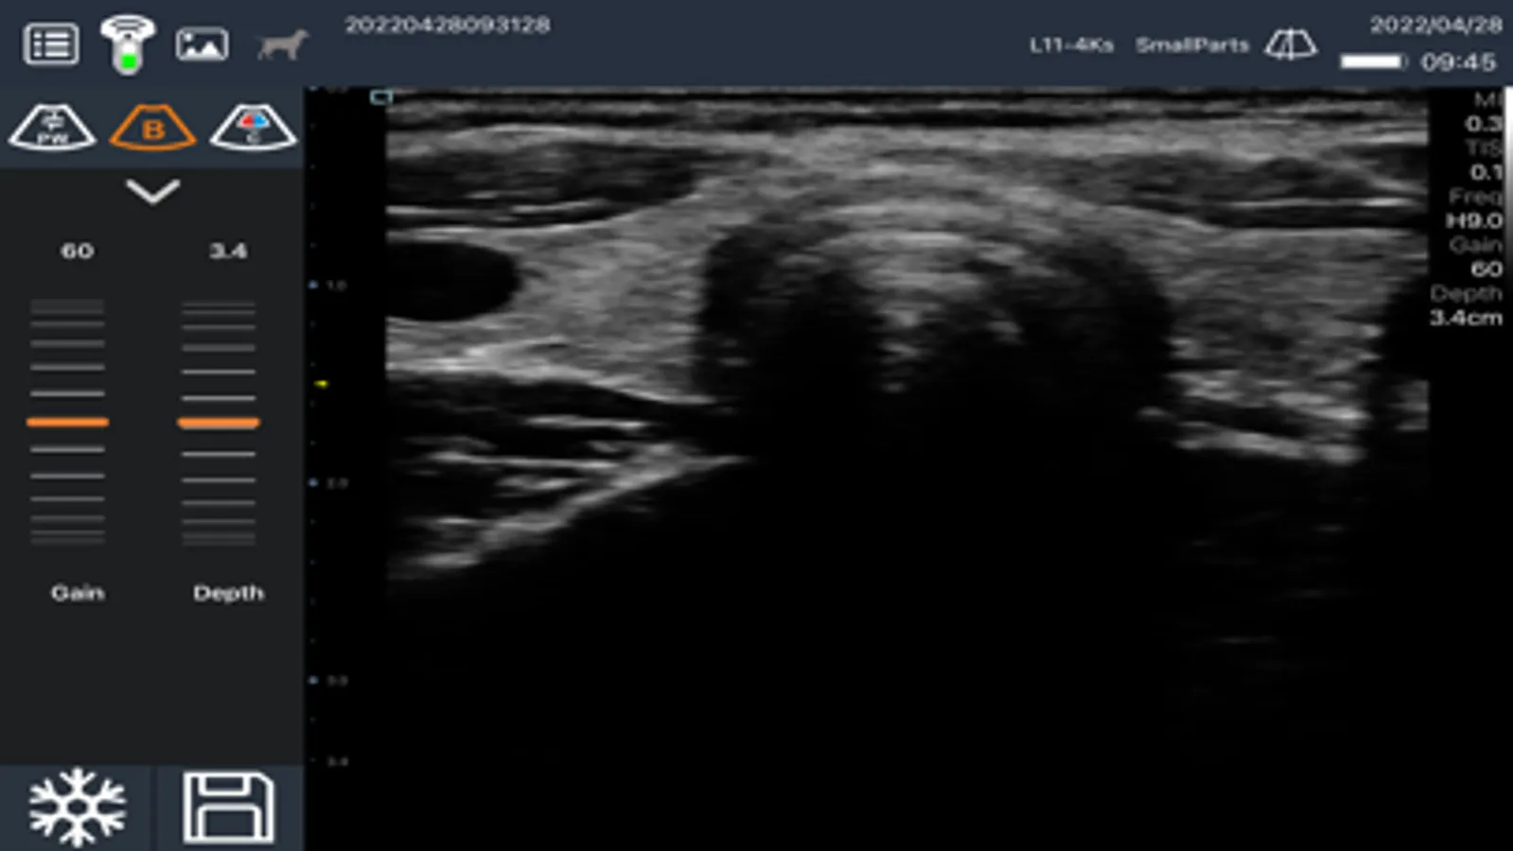This screenshot has height=851, width=1513.
Task: Open the scan orientation icon near SmallParts
Action: (x=1291, y=44)
